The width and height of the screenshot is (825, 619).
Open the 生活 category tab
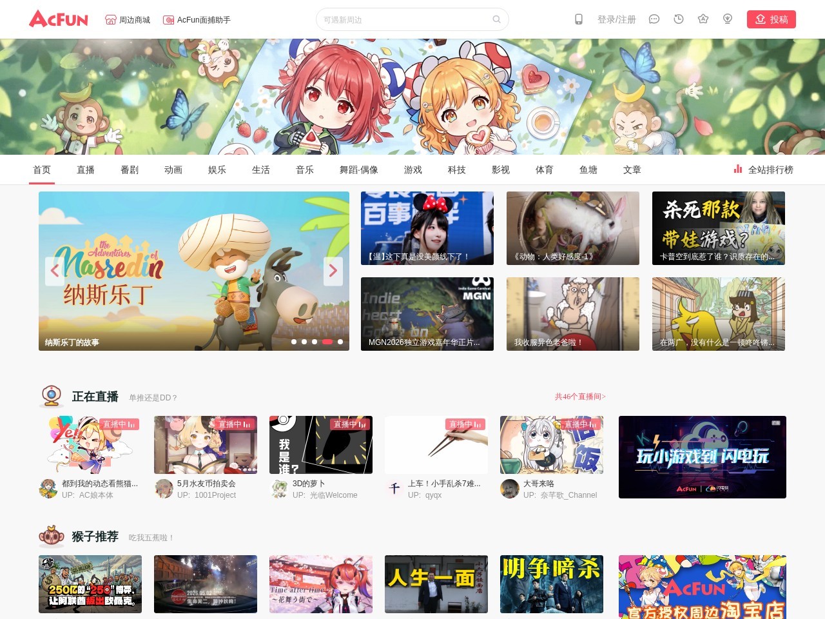[261, 170]
